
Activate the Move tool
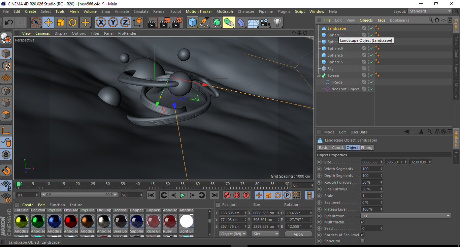(48, 23)
